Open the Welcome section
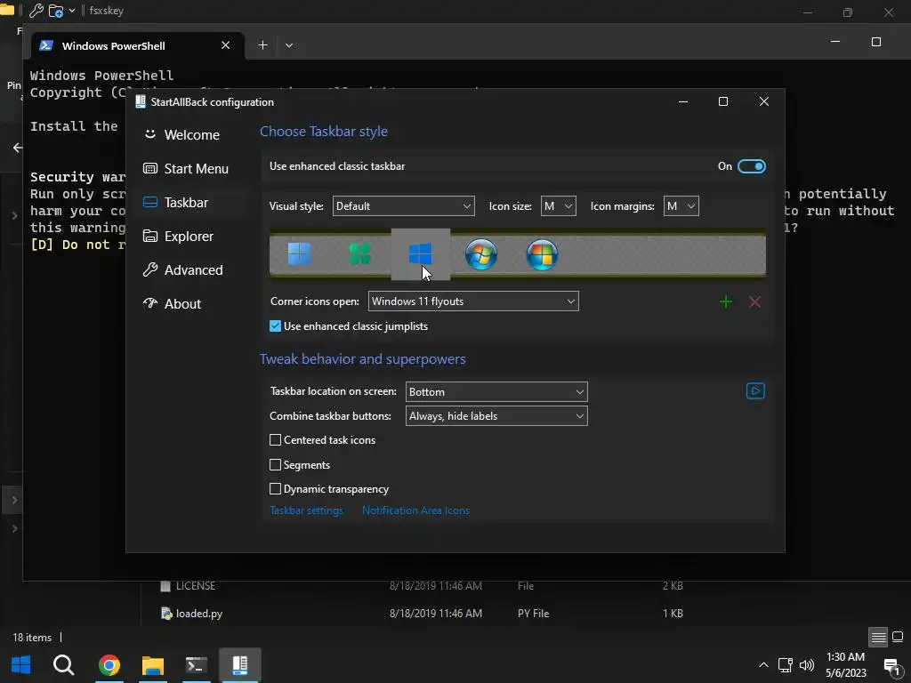 [192, 135]
